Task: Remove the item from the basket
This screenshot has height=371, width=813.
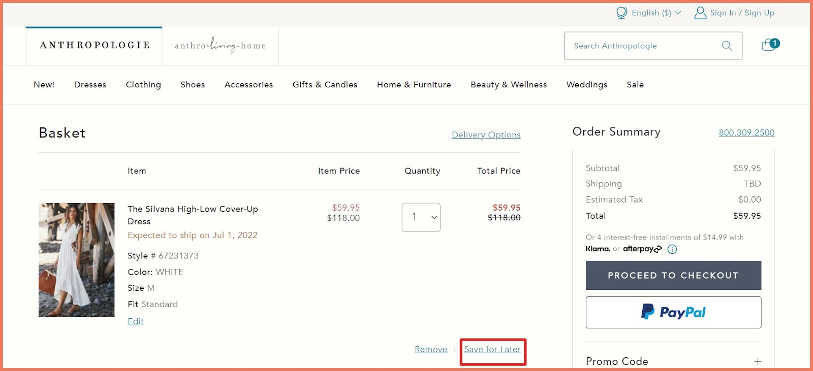Action: (x=431, y=349)
